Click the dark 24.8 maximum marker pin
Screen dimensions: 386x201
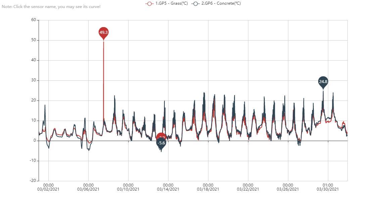click(x=323, y=81)
